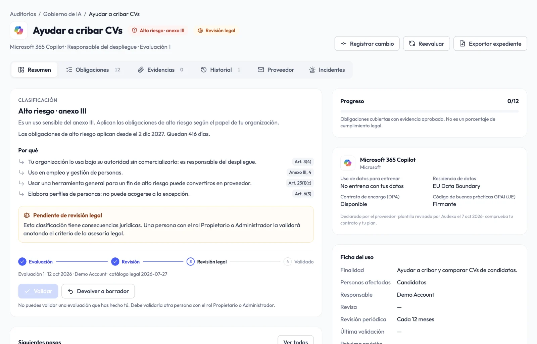Click the Art. 3(4) reference tag
The width and height of the screenshot is (537, 344).
(303, 162)
